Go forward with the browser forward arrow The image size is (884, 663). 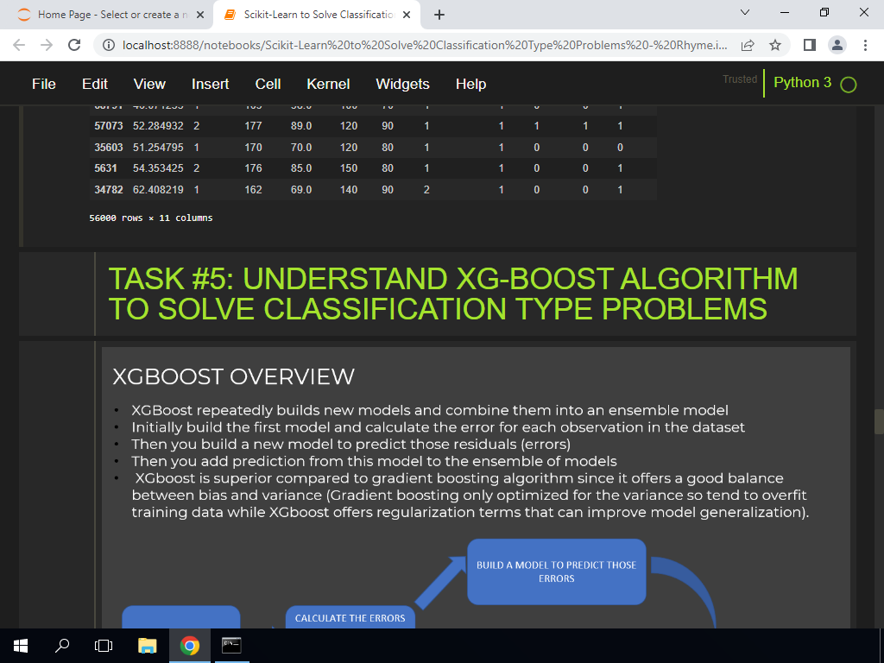47,45
